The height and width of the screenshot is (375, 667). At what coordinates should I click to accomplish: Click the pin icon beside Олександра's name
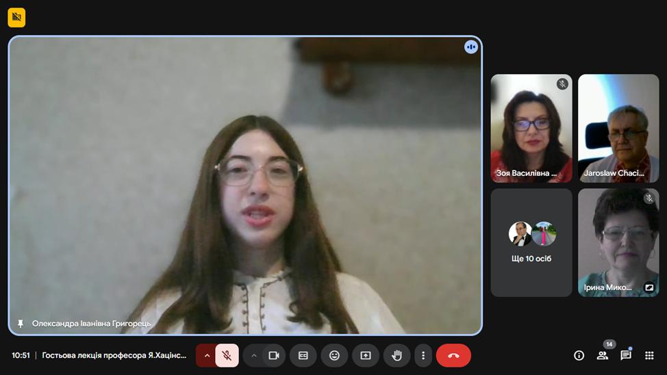click(x=21, y=324)
